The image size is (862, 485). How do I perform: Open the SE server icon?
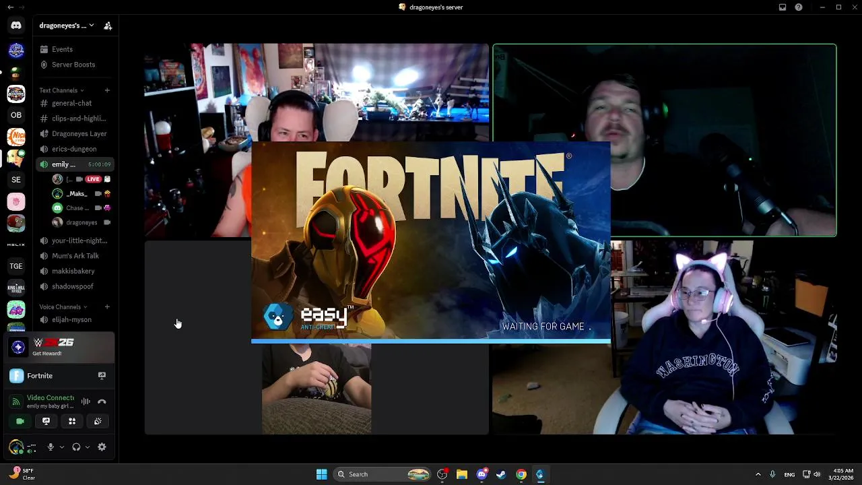(x=16, y=180)
